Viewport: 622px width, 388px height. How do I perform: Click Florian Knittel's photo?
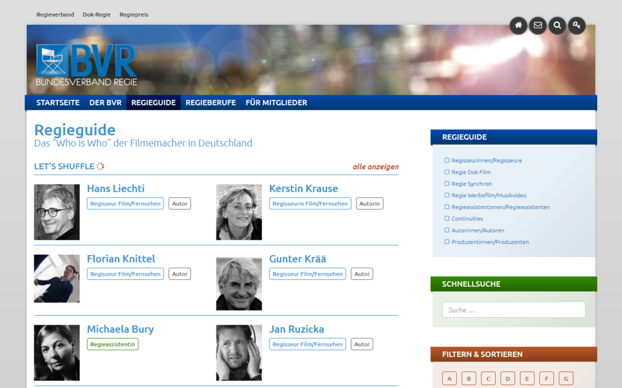[x=57, y=279]
